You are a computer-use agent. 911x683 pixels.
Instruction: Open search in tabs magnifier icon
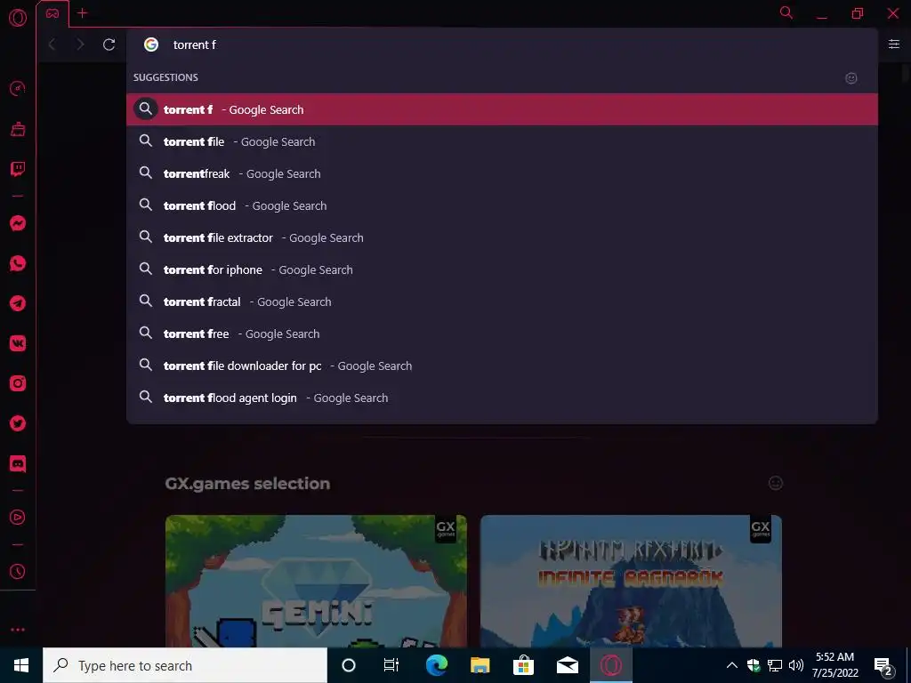click(x=786, y=12)
